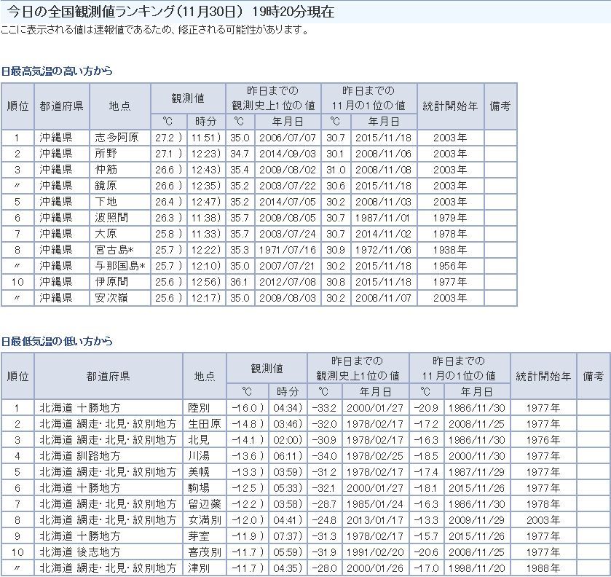Click the -16.0 temperature value for 陸別
611x577 pixels.
click(245, 407)
